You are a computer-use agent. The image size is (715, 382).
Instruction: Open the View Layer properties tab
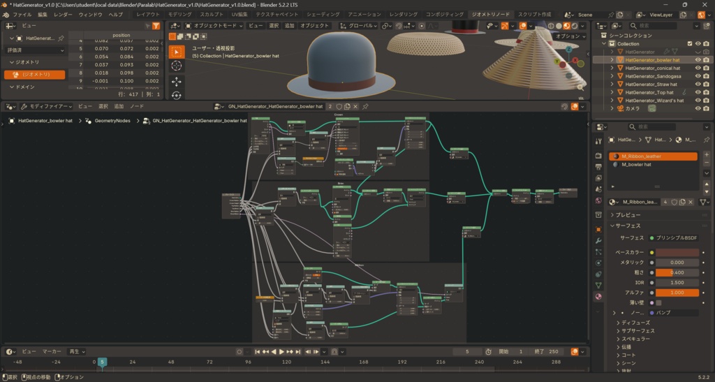point(598,178)
